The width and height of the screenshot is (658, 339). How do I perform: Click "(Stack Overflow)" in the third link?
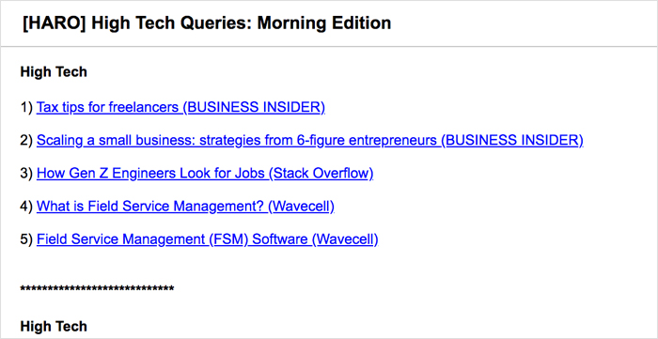click(321, 174)
